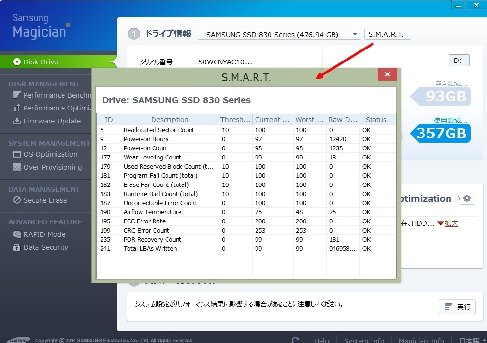The height and width of the screenshot is (343, 487).
Task: Close the S.M.A.R.T. dialog
Action: coord(387,74)
